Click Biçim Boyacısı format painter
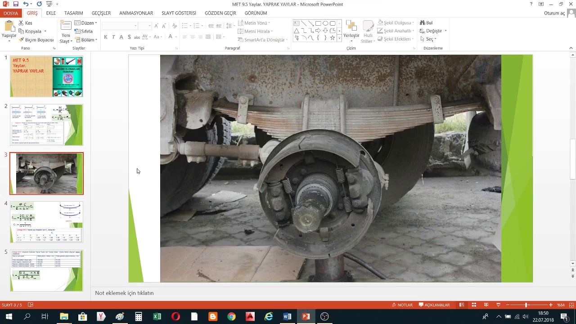This screenshot has width=576, height=324. click(36, 40)
